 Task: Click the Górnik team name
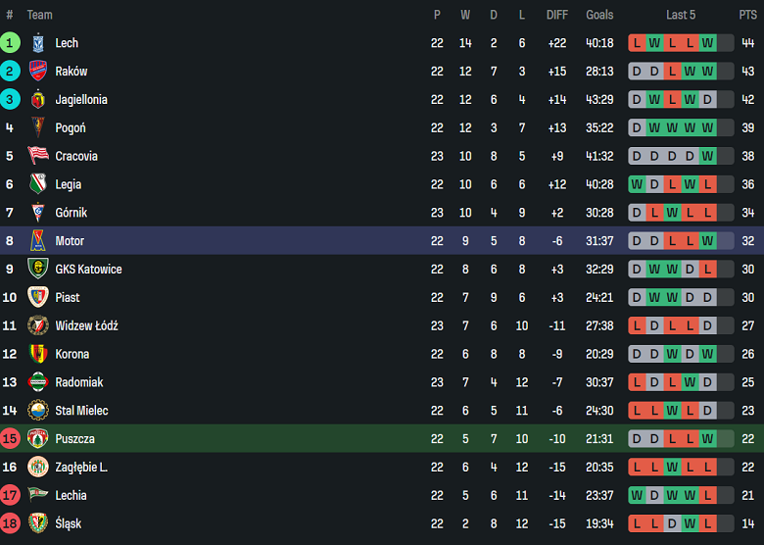pos(72,213)
